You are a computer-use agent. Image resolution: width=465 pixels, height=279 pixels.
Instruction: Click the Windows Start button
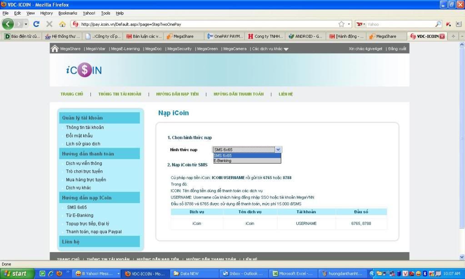17,274
